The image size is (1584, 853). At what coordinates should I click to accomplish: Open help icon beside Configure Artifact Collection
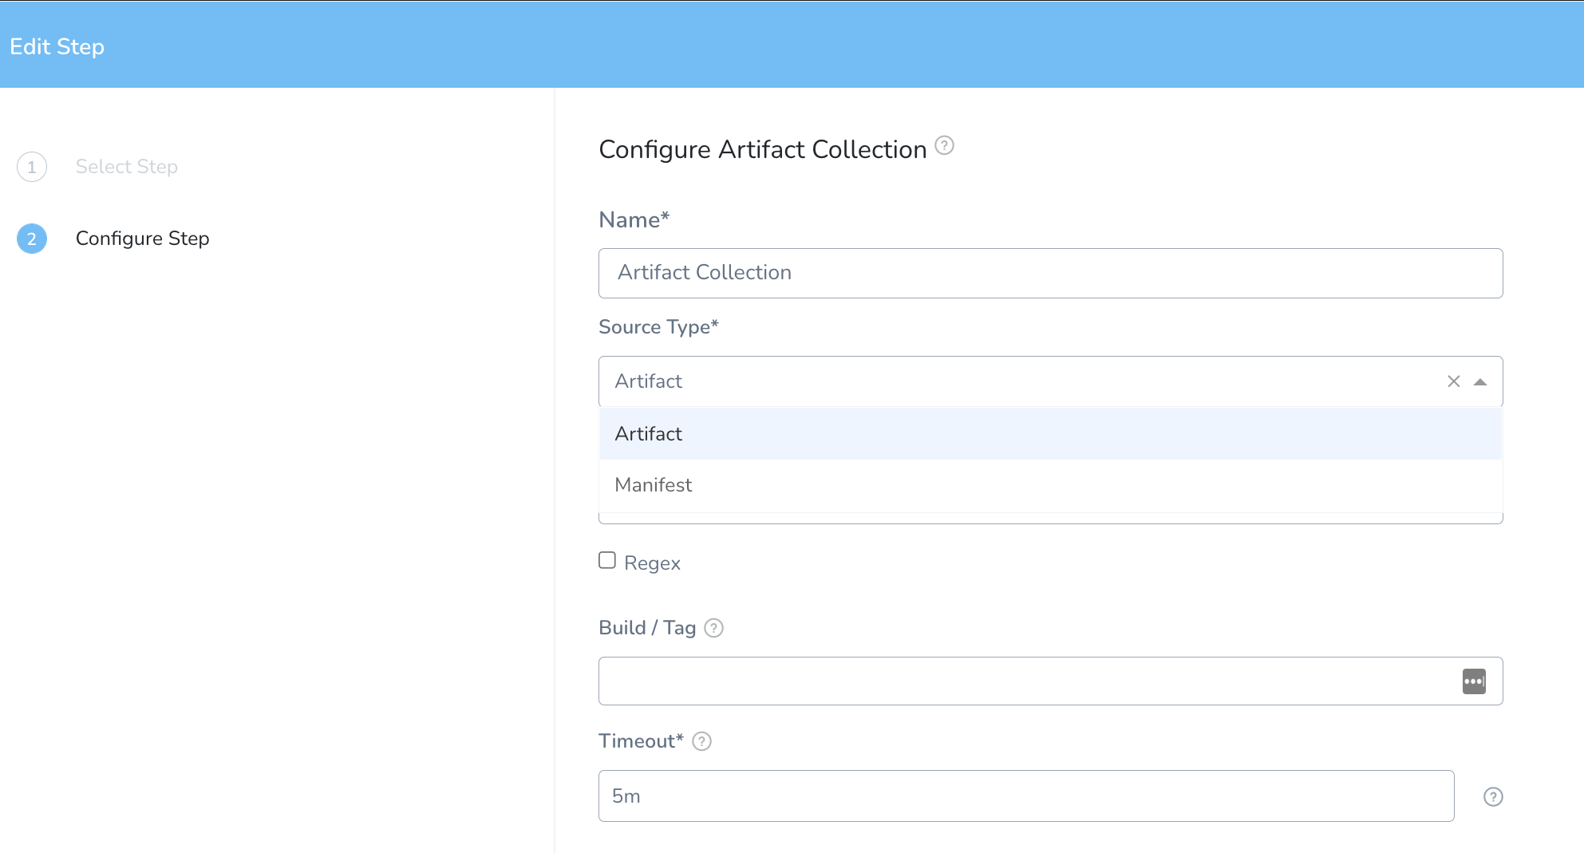pyautogui.click(x=944, y=145)
